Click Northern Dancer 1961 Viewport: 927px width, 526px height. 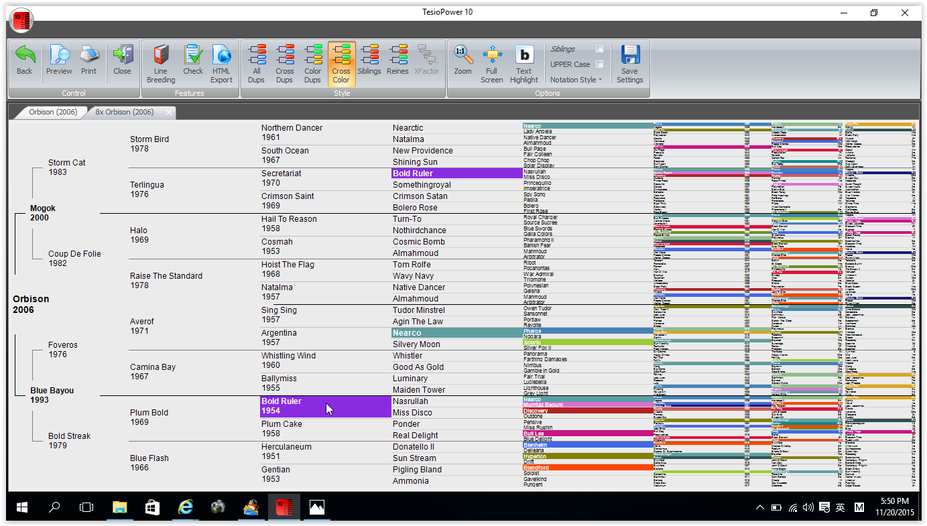292,133
